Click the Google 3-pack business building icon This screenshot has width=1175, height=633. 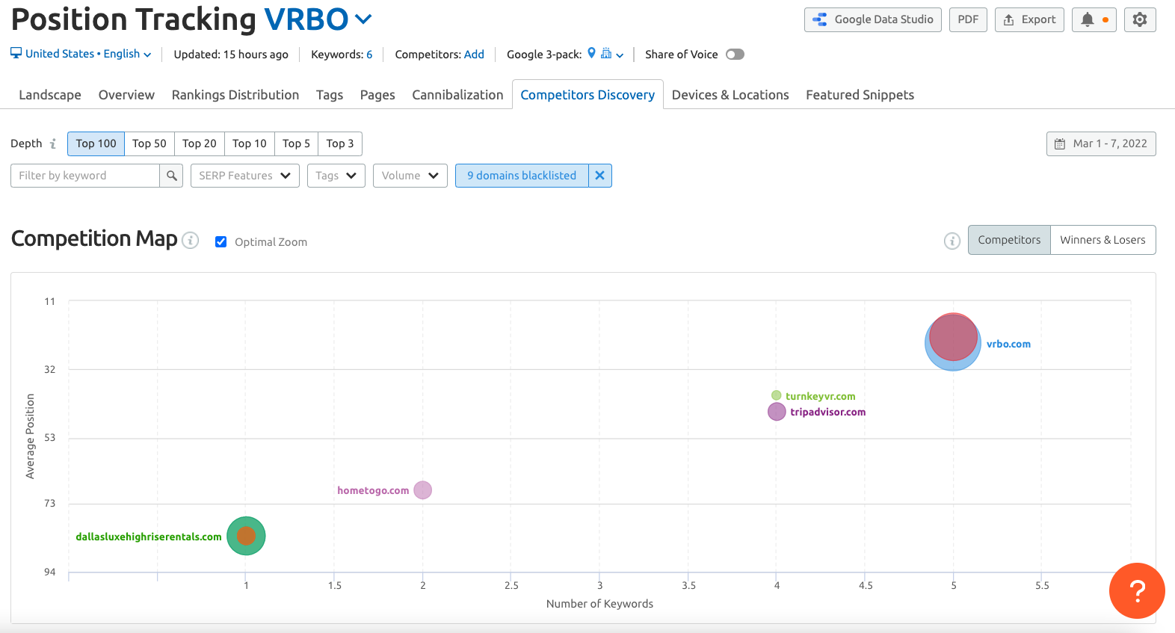pos(606,53)
